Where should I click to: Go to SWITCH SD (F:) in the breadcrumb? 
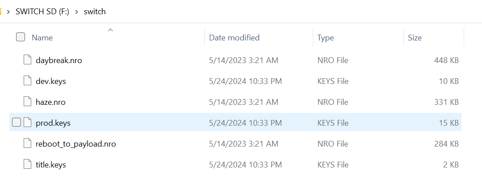pyautogui.click(x=42, y=12)
